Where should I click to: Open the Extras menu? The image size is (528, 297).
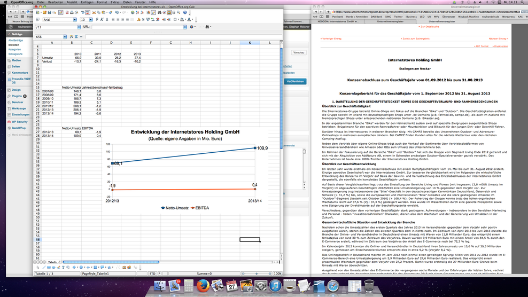tap(115, 2)
